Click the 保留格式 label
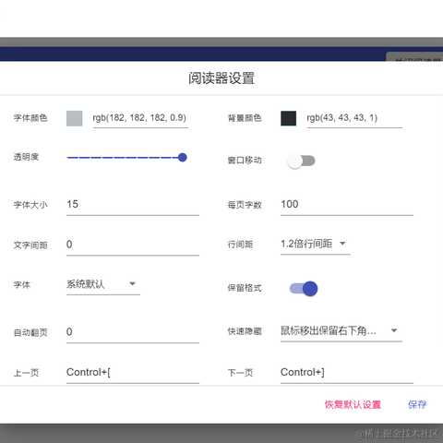443x443 pixels. click(x=245, y=288)
